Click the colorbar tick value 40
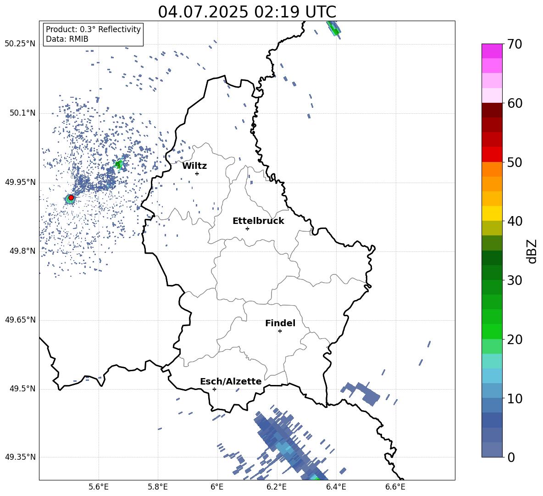The width and height of the screenshot is (543, 496). coord(515,221)
